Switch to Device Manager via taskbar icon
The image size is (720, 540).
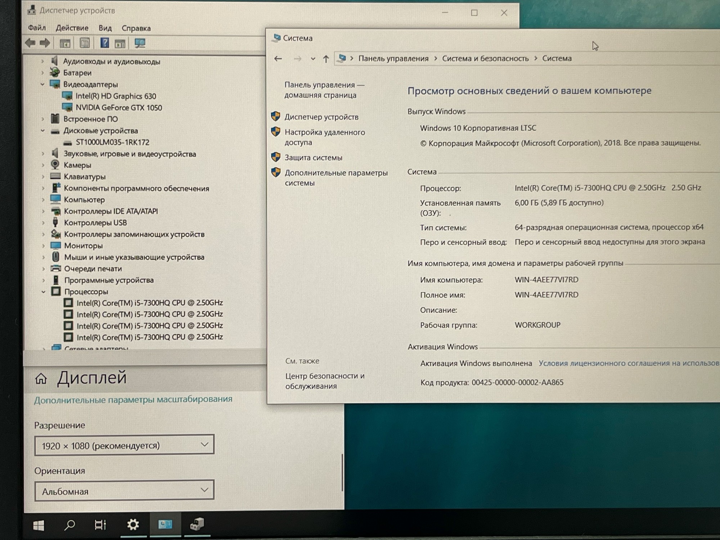point(197,524)
